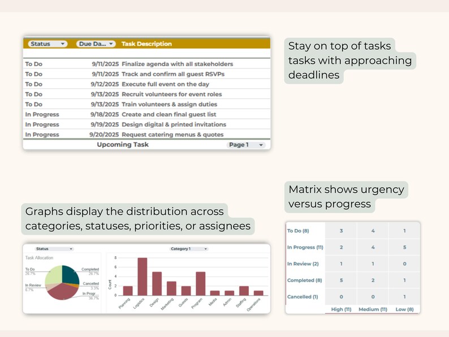Select task 'Create and clean final guest list'
This screenshot has height=337, width=449.
tap(169, 114)
